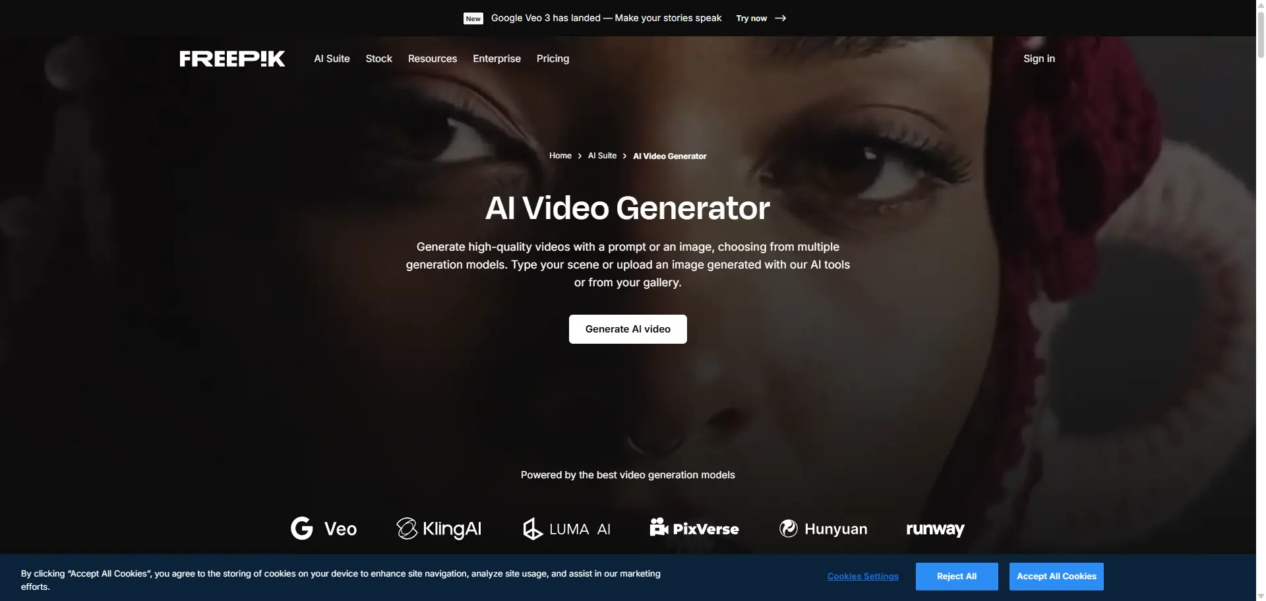This screenshot has height=601, width=1266.
Task: Open the AI Suite menu
Action: click(332, 58)
